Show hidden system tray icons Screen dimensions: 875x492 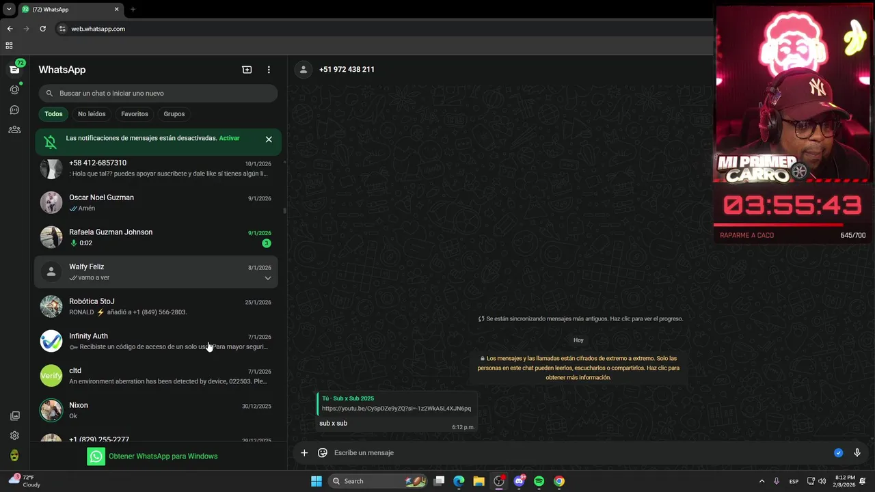coord(762,481)
